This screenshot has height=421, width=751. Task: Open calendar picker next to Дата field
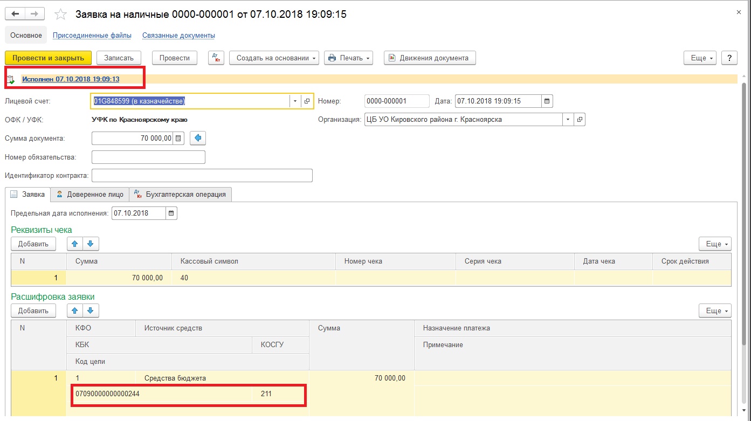pyautogui.click(x=547, y=101)
